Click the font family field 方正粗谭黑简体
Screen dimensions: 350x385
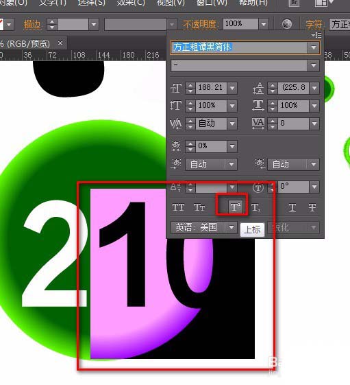point(239,47)
